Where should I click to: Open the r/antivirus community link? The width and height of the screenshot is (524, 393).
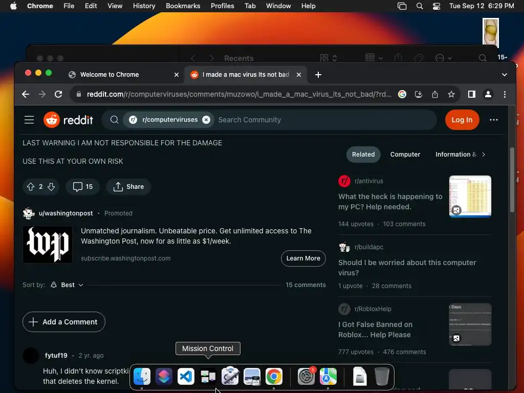coord(368,181)
